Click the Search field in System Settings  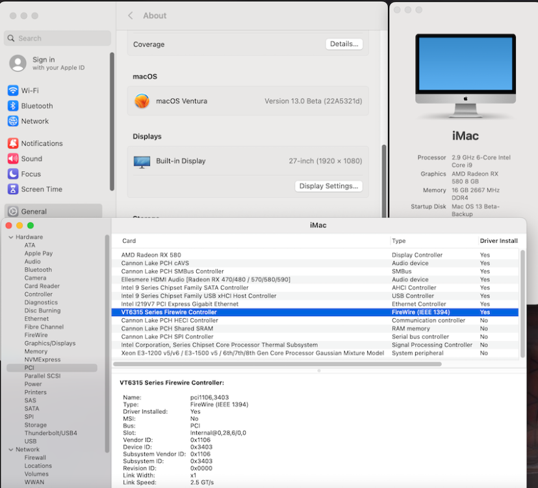tap(57, 38)
